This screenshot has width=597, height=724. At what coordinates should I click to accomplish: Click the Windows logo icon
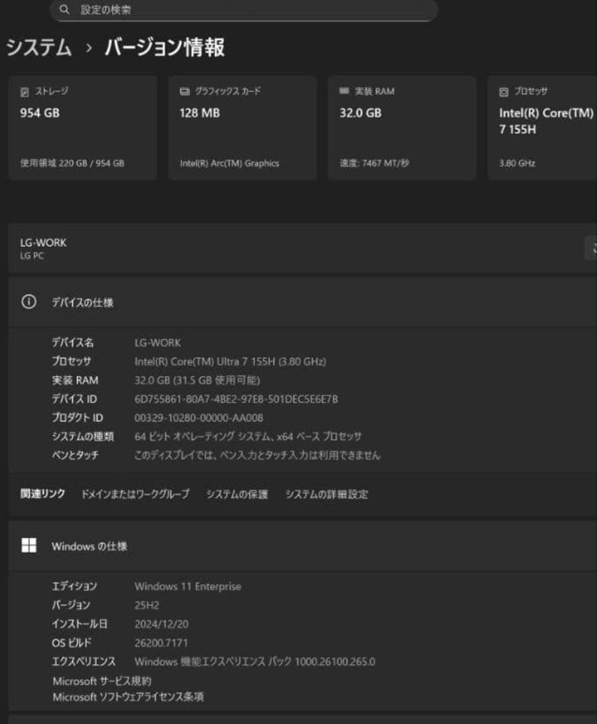[29, 545]
